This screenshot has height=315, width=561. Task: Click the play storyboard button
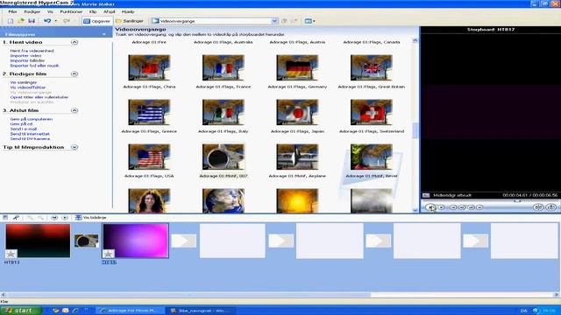tap(65, 218)
